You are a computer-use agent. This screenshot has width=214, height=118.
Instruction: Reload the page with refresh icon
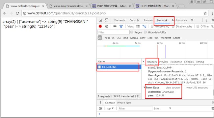(x=17, y=13)
